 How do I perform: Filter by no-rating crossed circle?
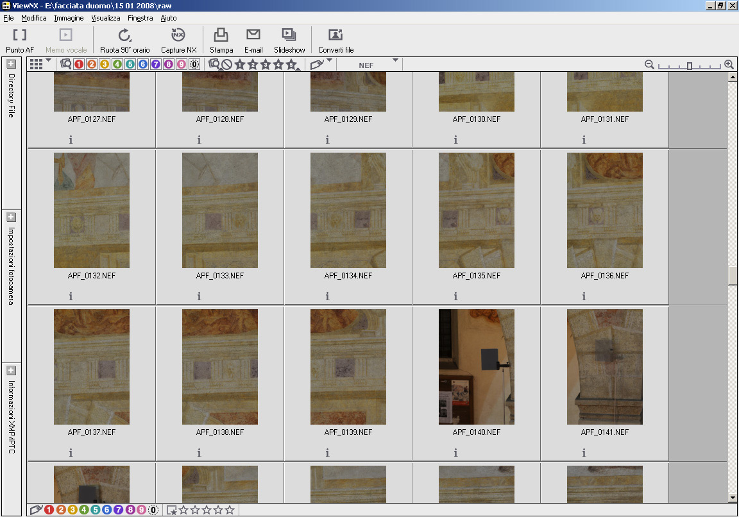tap(226, 65)
